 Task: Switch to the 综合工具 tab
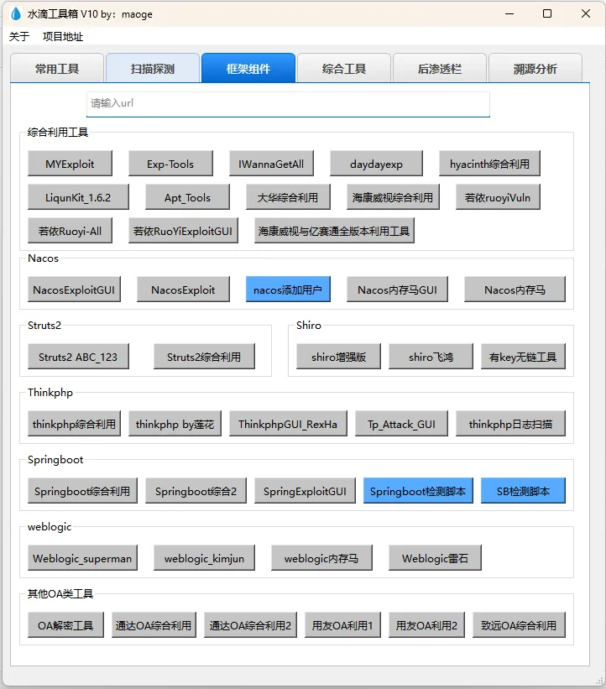coord(343,69)
